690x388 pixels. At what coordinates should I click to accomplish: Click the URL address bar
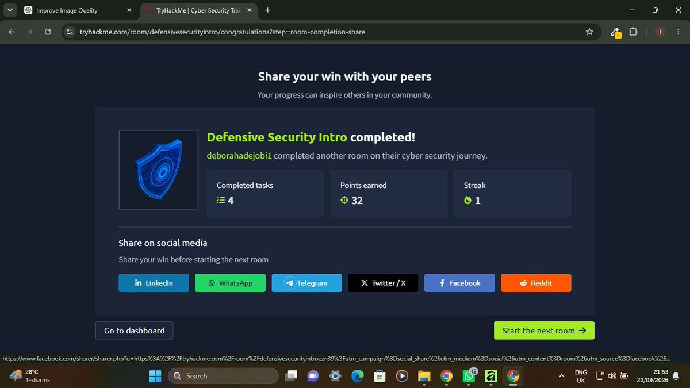click(x=331, y=32)
